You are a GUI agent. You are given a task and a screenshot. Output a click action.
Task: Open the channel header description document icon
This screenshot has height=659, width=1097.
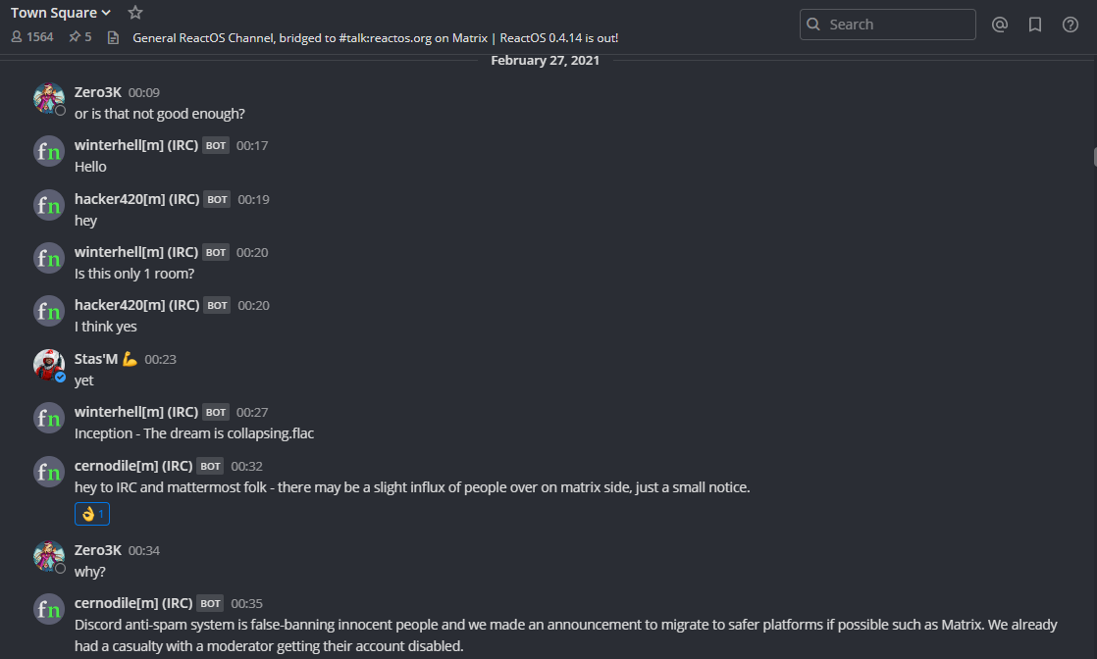coord(113,37)
